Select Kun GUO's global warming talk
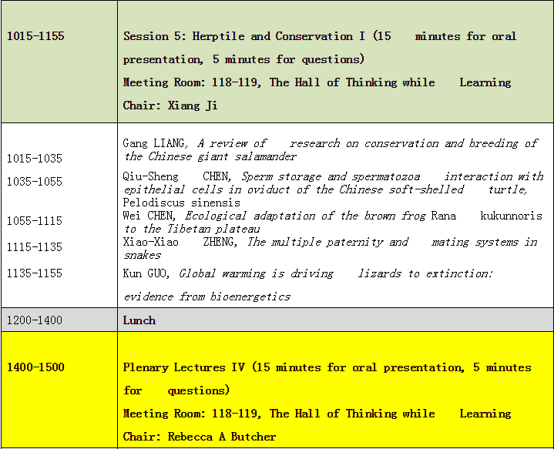The width and height of the screenshot is (554, 449). pos(307,273)
